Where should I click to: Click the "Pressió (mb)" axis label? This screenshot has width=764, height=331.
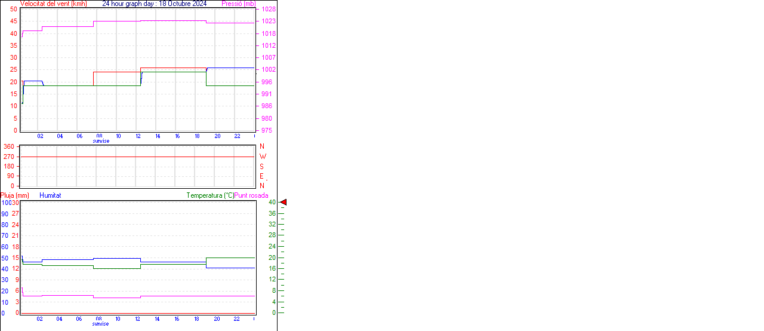238,4
